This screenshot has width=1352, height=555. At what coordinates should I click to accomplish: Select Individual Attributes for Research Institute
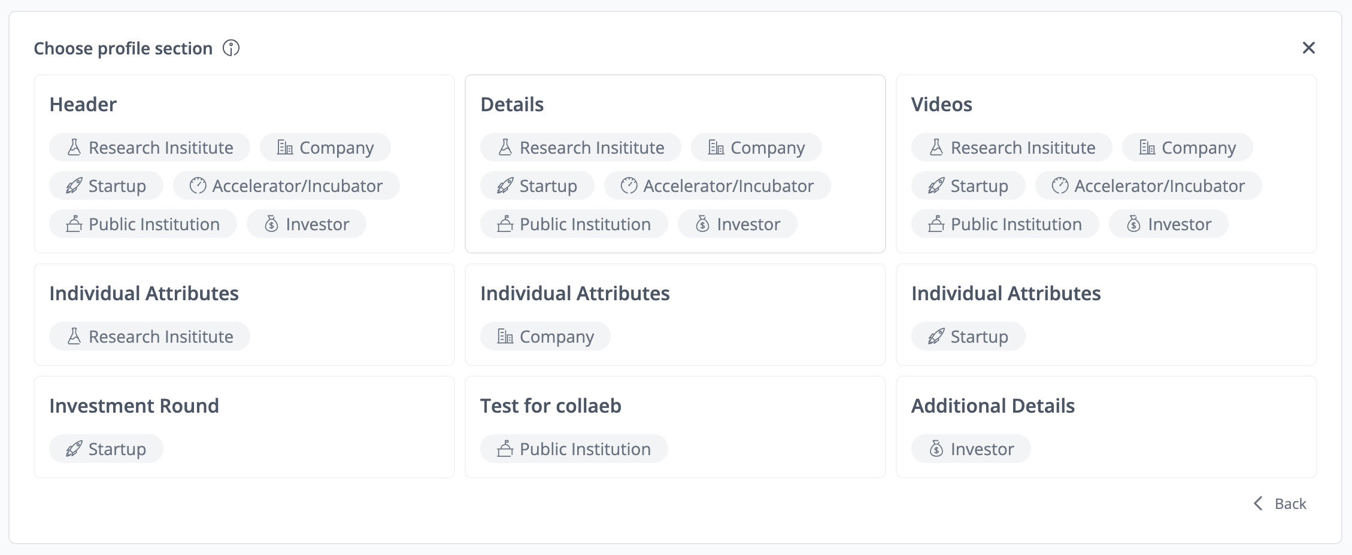point(244,314)
